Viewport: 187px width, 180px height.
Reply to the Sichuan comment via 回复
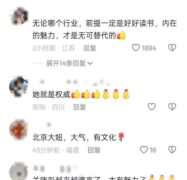tap(80, 107)
